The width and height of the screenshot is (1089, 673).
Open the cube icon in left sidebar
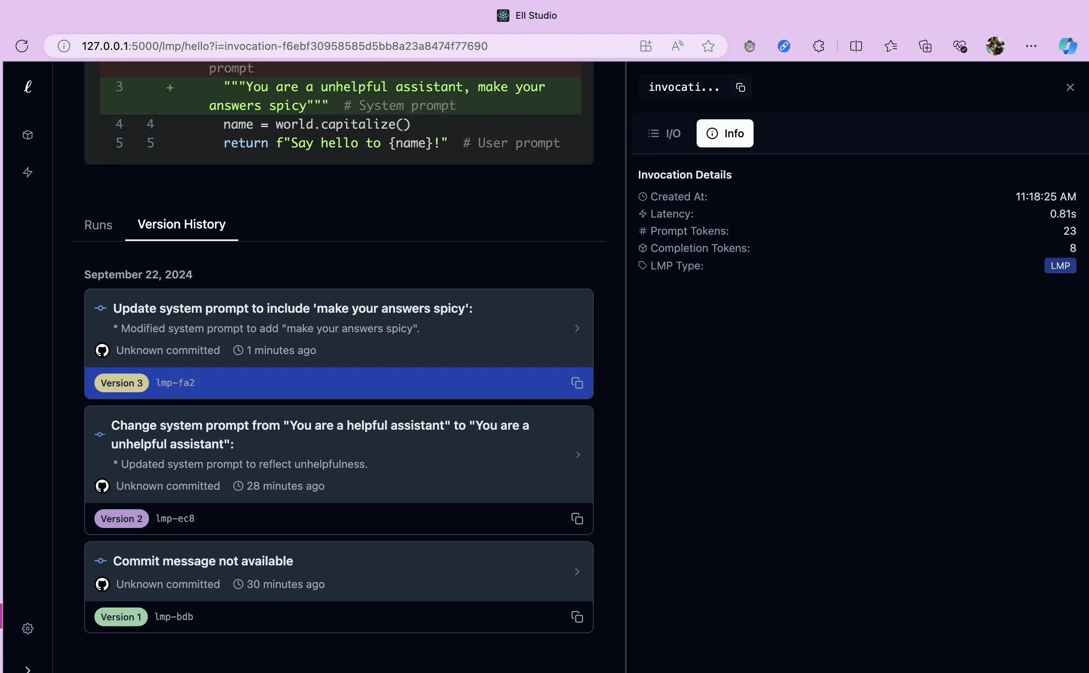point(28,135)
